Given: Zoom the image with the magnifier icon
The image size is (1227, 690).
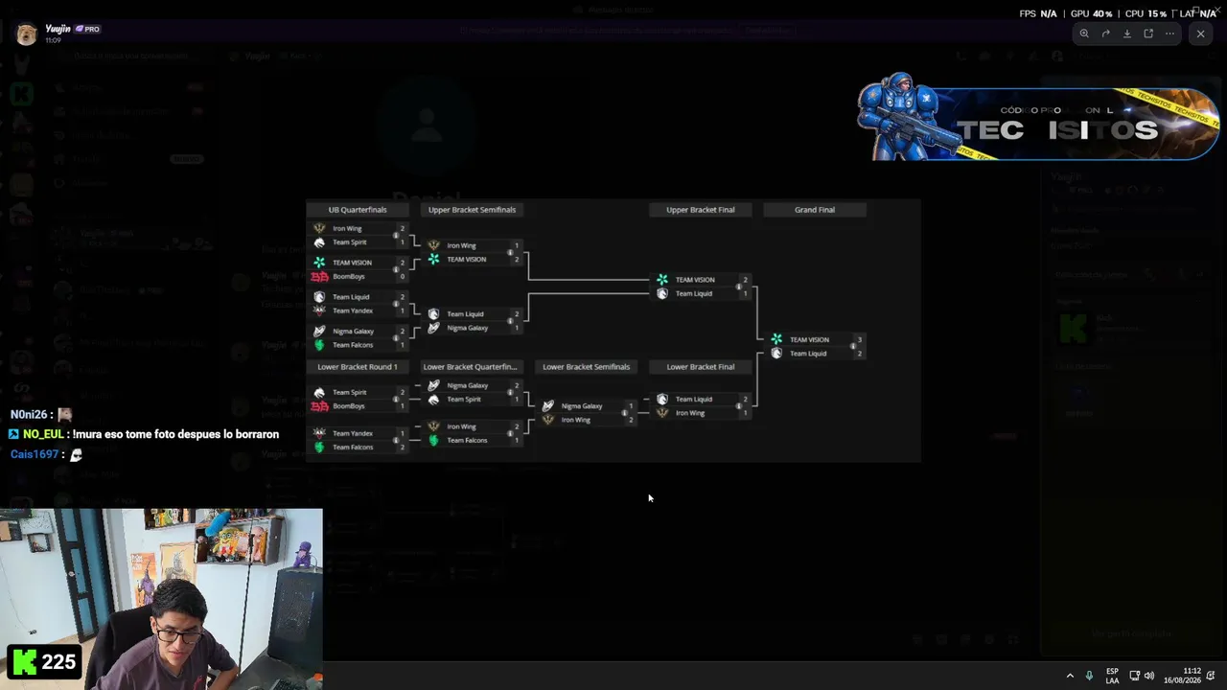Looking at the screenshot, I should point(1084,34).
